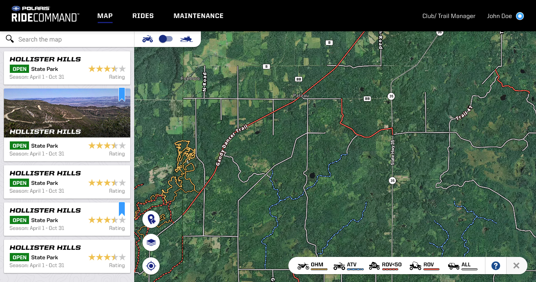Focus the "Search the map" field
The width and height of the screenshot is (536, 282).
coord(67,39)
